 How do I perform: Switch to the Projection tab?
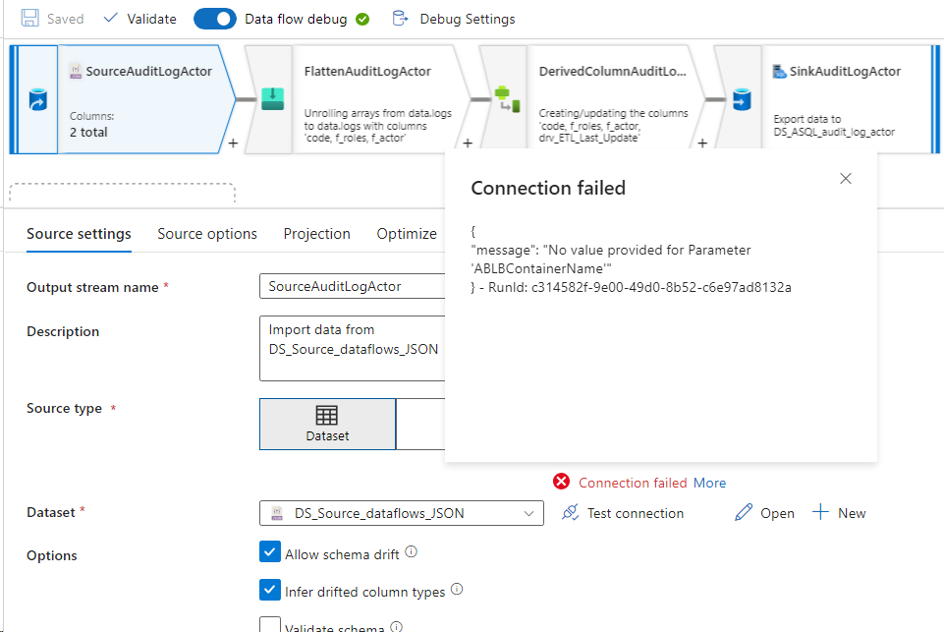[x=316, y=234]
